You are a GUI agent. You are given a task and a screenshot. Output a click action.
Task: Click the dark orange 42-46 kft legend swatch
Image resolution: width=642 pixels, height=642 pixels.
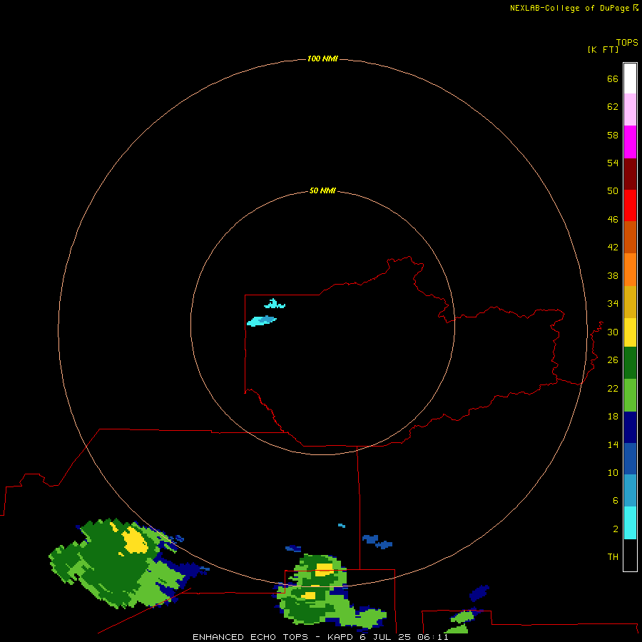click(x=630, y=238)
